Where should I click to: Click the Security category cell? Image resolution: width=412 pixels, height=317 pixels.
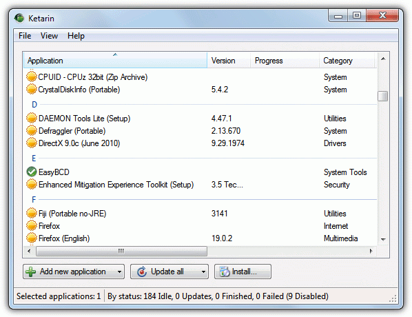[x=337, y=185]
